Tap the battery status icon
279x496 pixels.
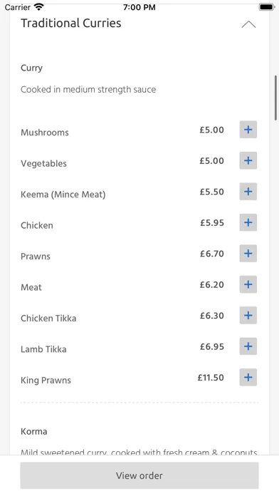click(267, 7)
